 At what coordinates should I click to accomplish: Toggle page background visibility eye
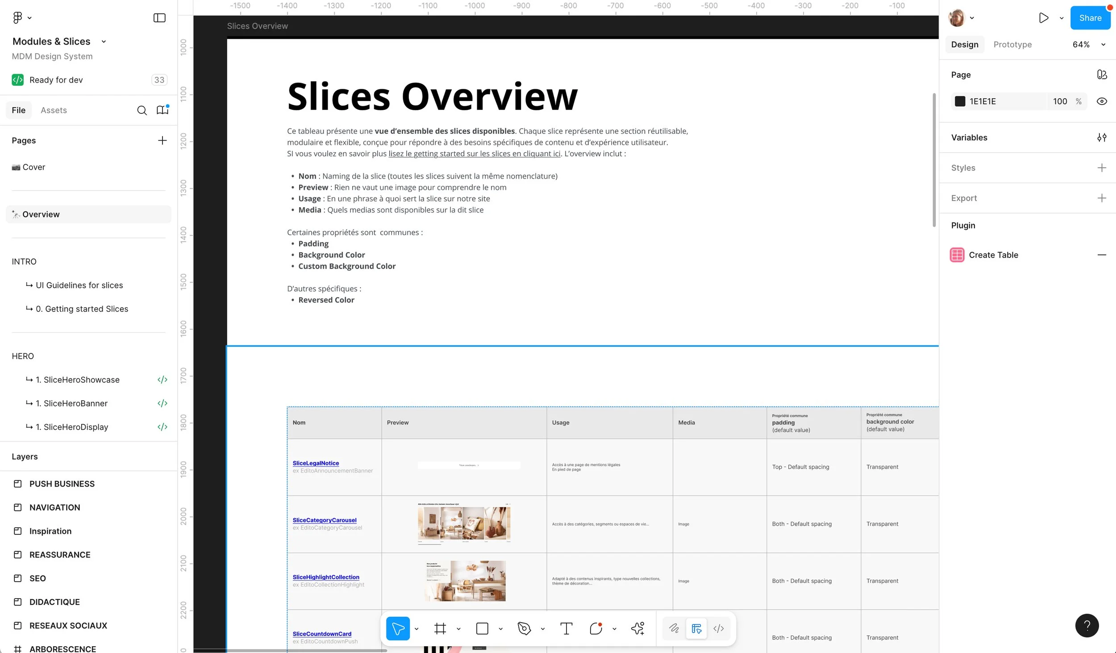pyautogui.click(x=1101, y=101)
